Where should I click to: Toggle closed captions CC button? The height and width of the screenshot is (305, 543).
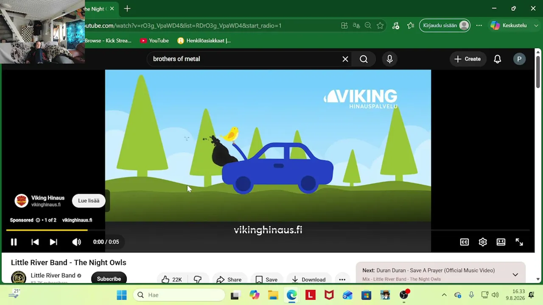point(465,242)
